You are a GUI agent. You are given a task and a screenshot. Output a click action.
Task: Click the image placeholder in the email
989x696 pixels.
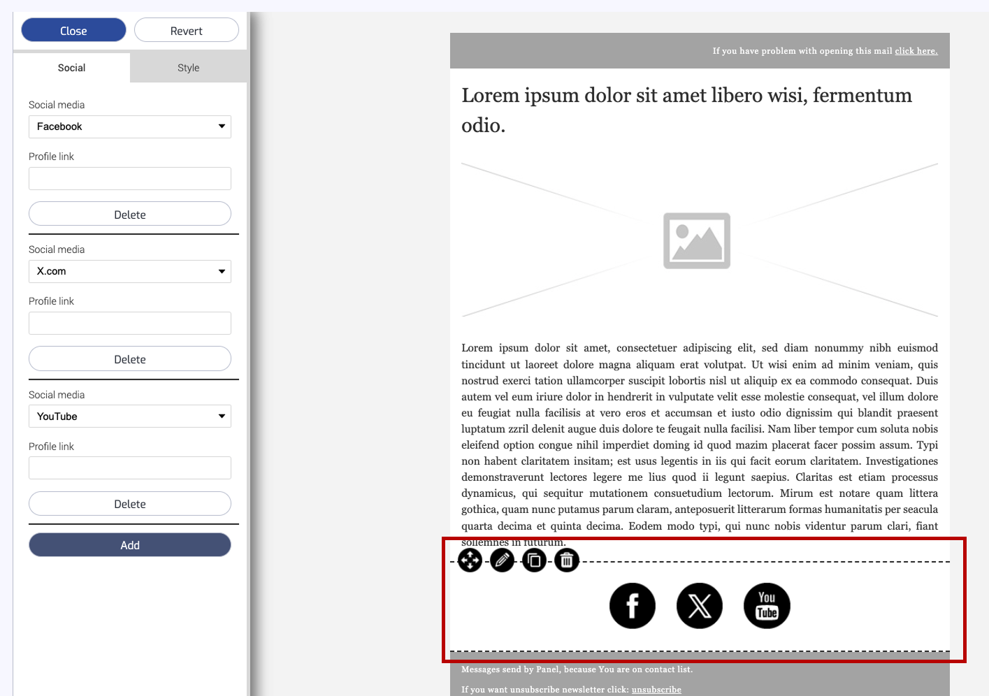coord(700,240)
